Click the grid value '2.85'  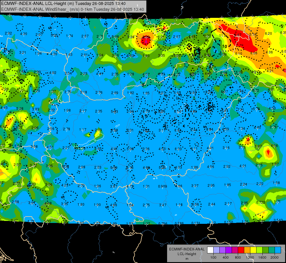tap(244, 203)
